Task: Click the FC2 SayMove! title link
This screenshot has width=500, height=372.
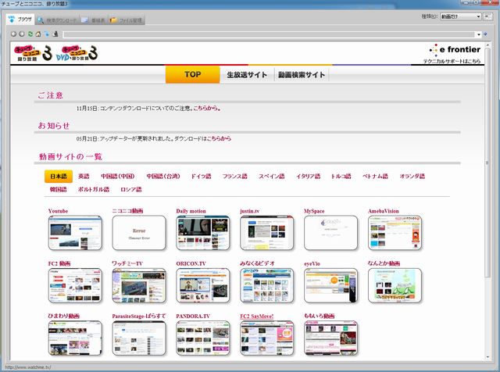Action: [257, 317]
